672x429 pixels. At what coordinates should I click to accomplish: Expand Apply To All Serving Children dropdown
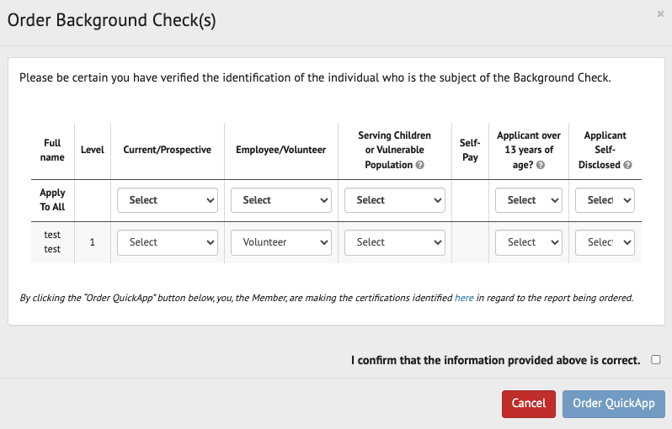coord(394,200)
